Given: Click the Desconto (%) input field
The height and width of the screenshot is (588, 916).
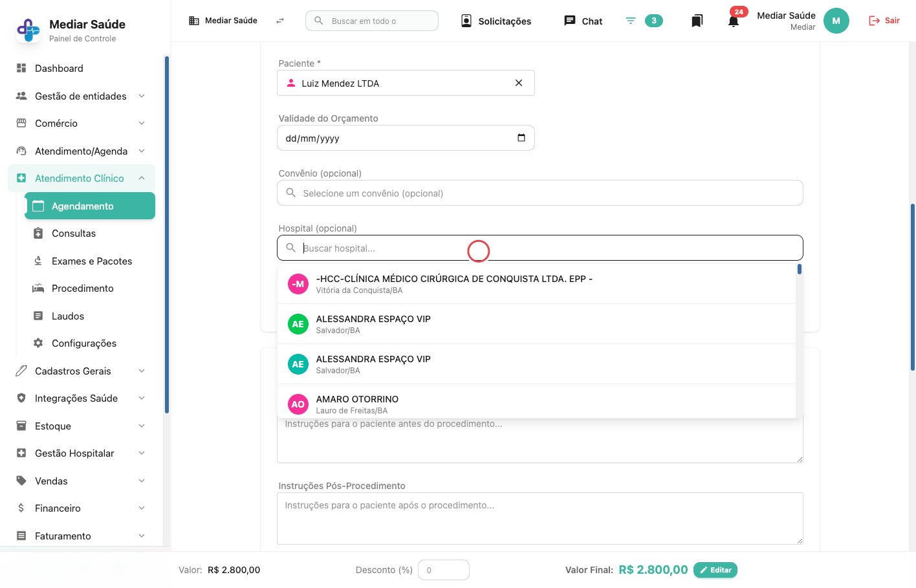Looking at the screenshot, I should pyautogui.click(x=444, y=570).
